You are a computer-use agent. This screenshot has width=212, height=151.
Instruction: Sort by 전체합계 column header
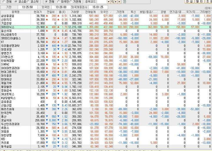(90, 12)
